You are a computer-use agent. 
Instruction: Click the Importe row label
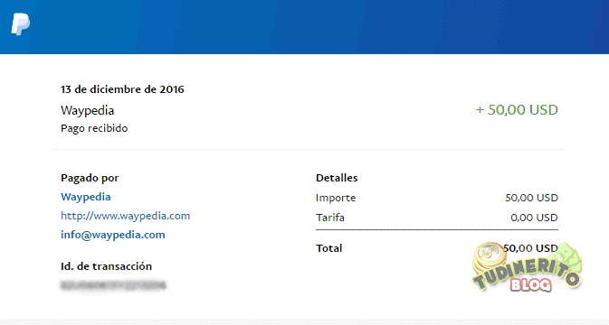(x=336, y=198)
